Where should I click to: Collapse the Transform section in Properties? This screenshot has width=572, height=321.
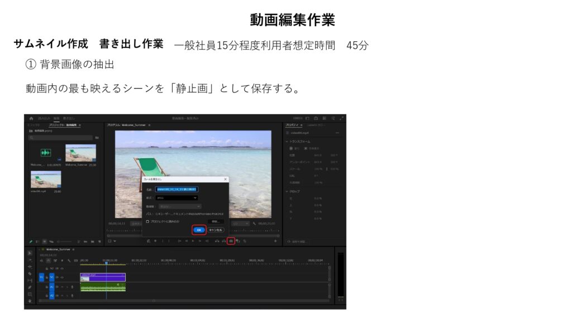287,142
